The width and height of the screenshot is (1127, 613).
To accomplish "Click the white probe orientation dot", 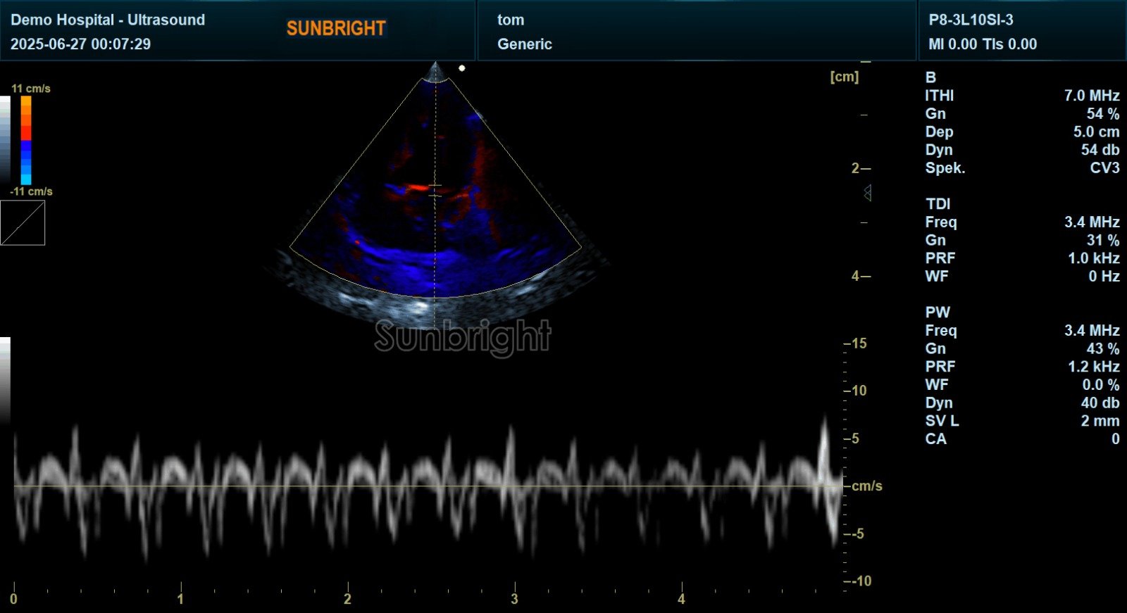I will 462,68.
